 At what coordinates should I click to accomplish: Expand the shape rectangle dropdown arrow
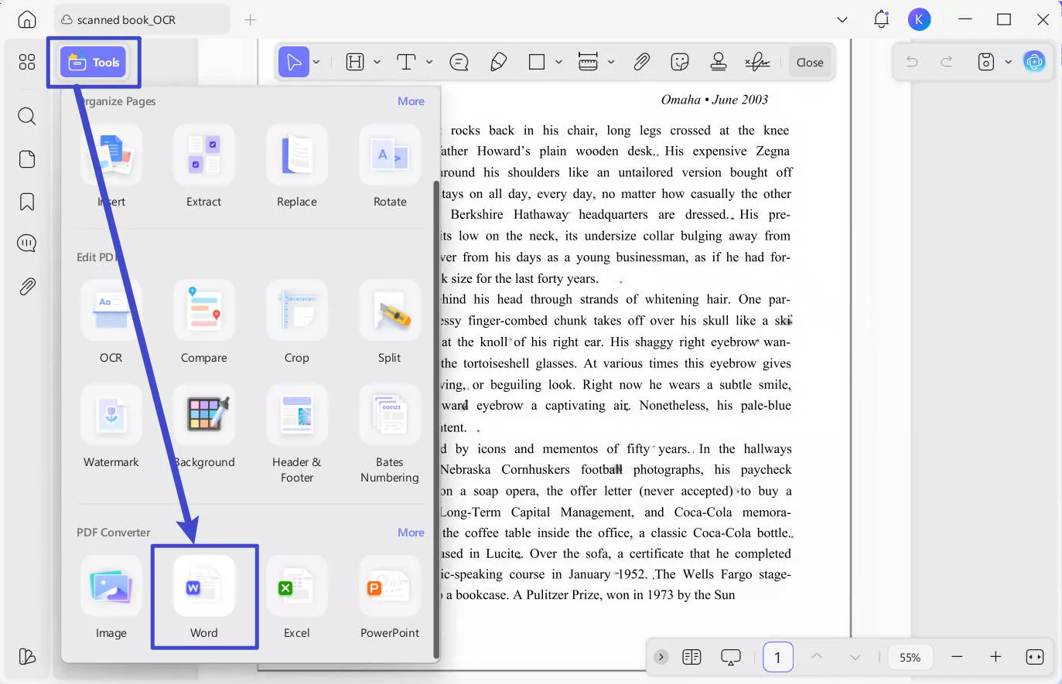click(558, 62)
